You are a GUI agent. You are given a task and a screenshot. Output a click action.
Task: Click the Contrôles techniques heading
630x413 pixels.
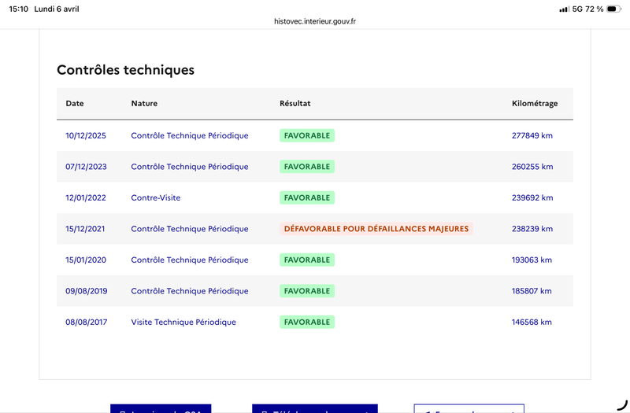click(x=125, y=70)
